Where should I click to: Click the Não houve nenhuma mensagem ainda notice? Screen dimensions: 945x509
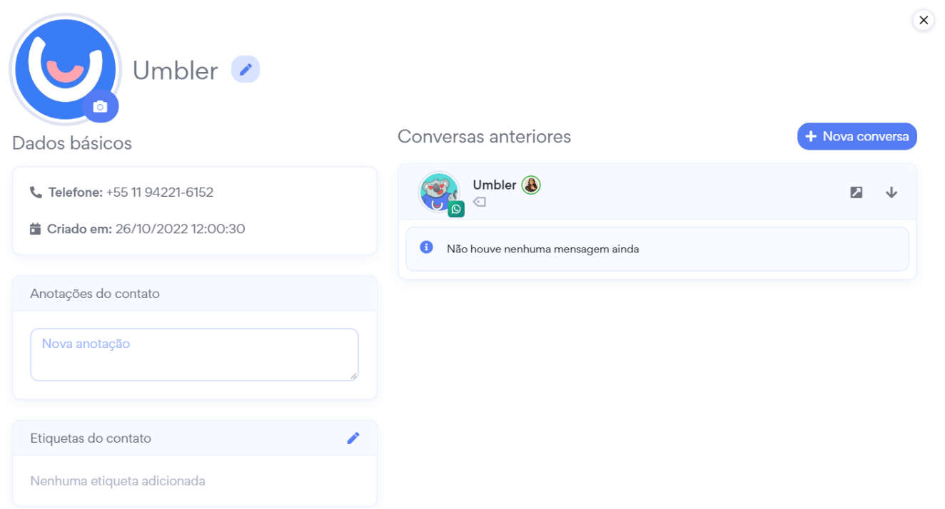click(657, 250)
